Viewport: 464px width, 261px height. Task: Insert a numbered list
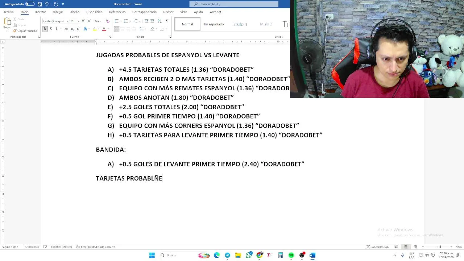click(x=126, y=21)
